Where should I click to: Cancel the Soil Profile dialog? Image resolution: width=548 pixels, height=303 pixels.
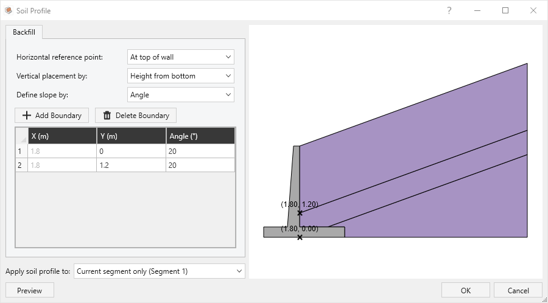(518, 290)
